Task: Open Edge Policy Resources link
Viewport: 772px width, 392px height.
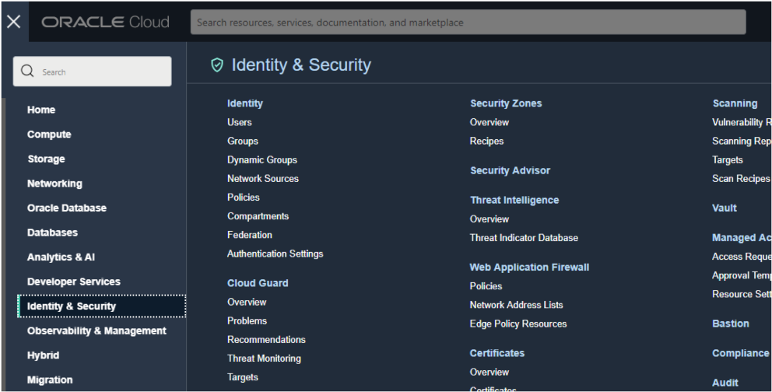Action: tap(518, 324)
